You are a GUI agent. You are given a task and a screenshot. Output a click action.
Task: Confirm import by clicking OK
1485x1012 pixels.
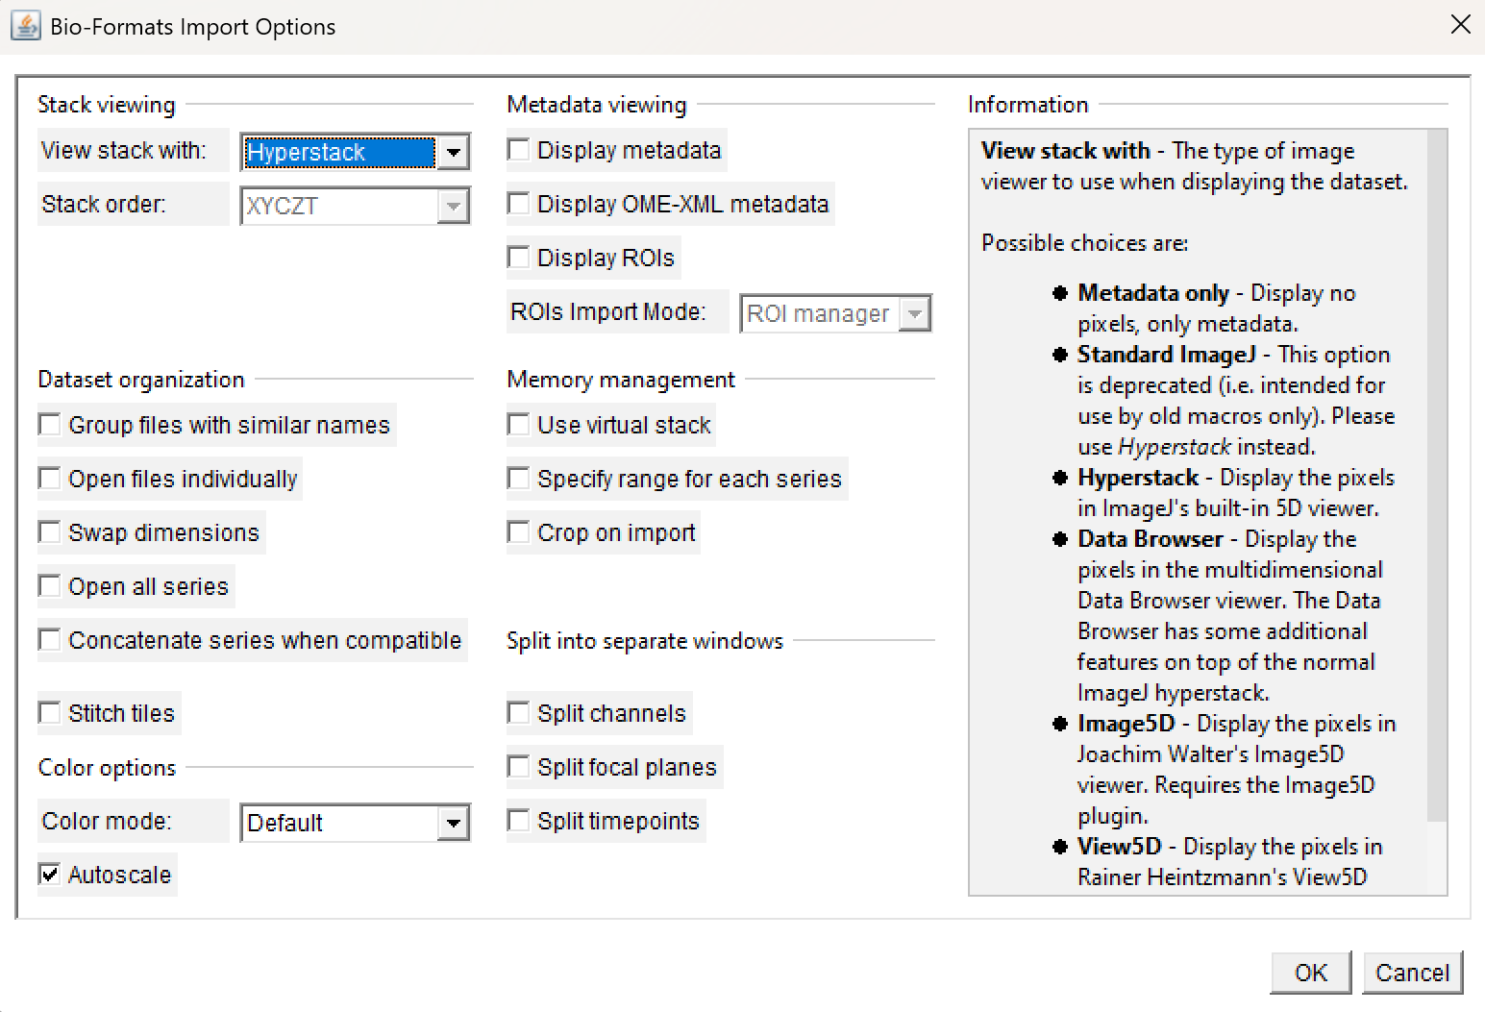click(x=1310, y=973)
